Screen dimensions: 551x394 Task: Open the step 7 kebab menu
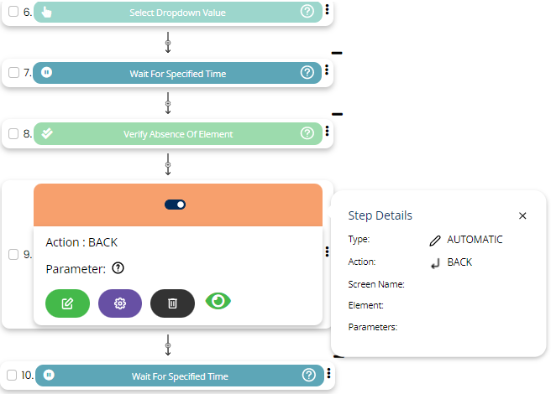pyautogui.click(x=327, y=73)
